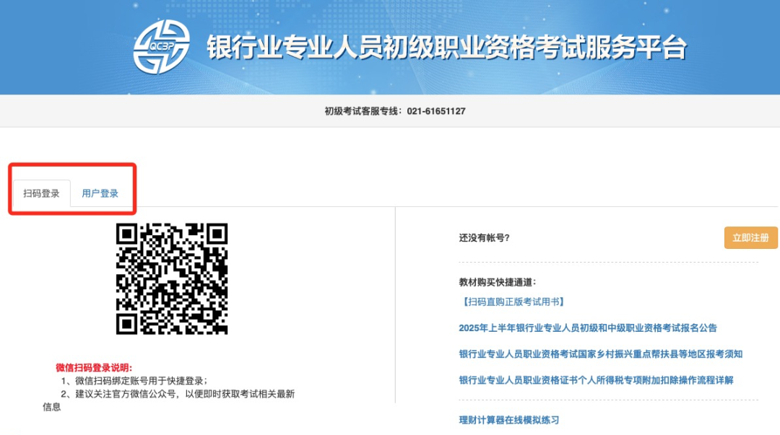Launch the 理财计算器在线模拟练习 link
This screenshot has width=780, height=435.
pyautogui.click(x=508, y=420)
